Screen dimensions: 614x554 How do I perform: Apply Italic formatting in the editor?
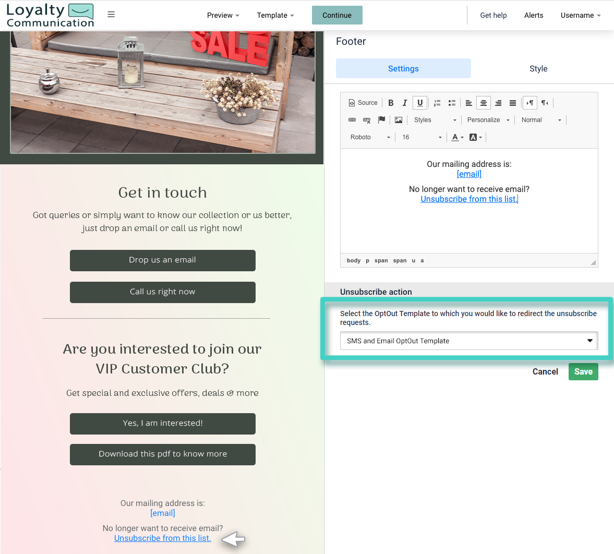click(405, 103)
